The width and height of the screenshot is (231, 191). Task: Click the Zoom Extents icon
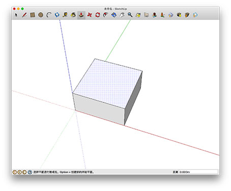click(138, 15)
